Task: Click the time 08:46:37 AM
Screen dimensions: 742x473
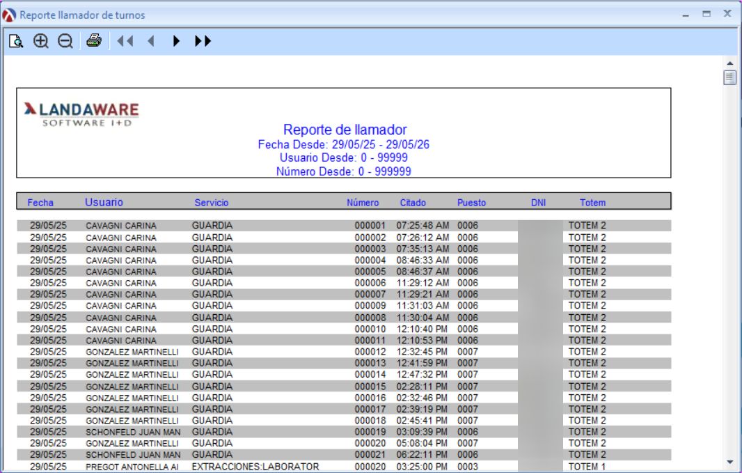Action: tap(423, 271)
